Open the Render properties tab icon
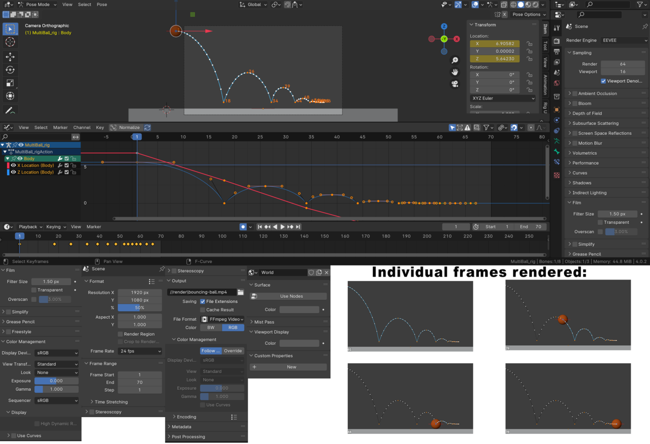The height and width of the screenshot is (444, 650). [x=557, y=41]
